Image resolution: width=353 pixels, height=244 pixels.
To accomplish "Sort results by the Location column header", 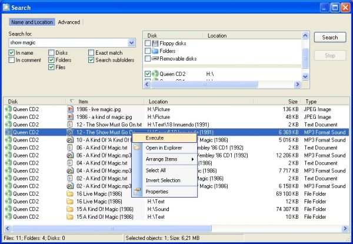I will (199, 102).
